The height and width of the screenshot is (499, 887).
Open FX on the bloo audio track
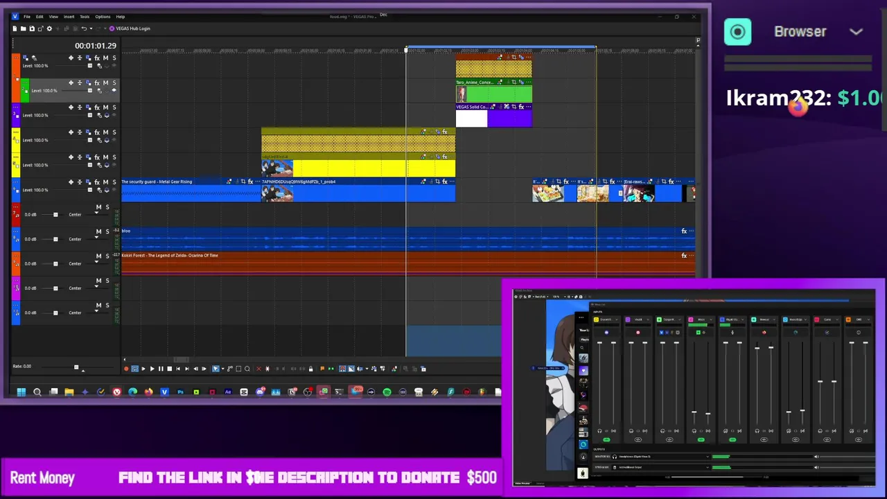pyautogui.click(x=684, y=231)
